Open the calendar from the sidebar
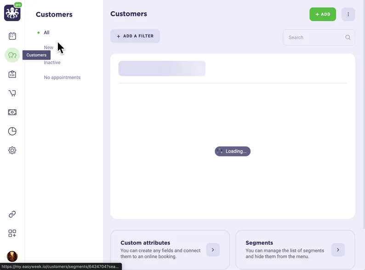 (x=12, y=36)
